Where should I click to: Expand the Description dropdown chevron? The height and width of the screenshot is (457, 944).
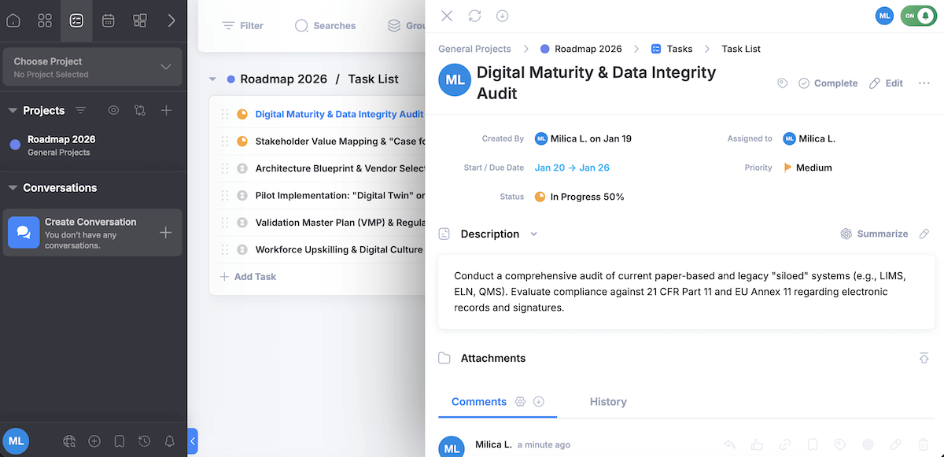(534, 234)
